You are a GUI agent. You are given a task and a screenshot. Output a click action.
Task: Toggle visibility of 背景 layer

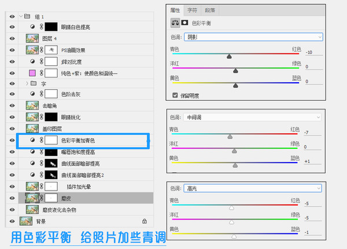[12, 221]
